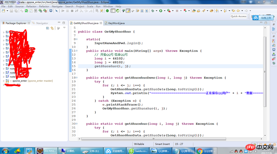Viewport: 277px width, 154px height.
Task: Click the green hexagon toolbar icon
Action: [107, 11]
